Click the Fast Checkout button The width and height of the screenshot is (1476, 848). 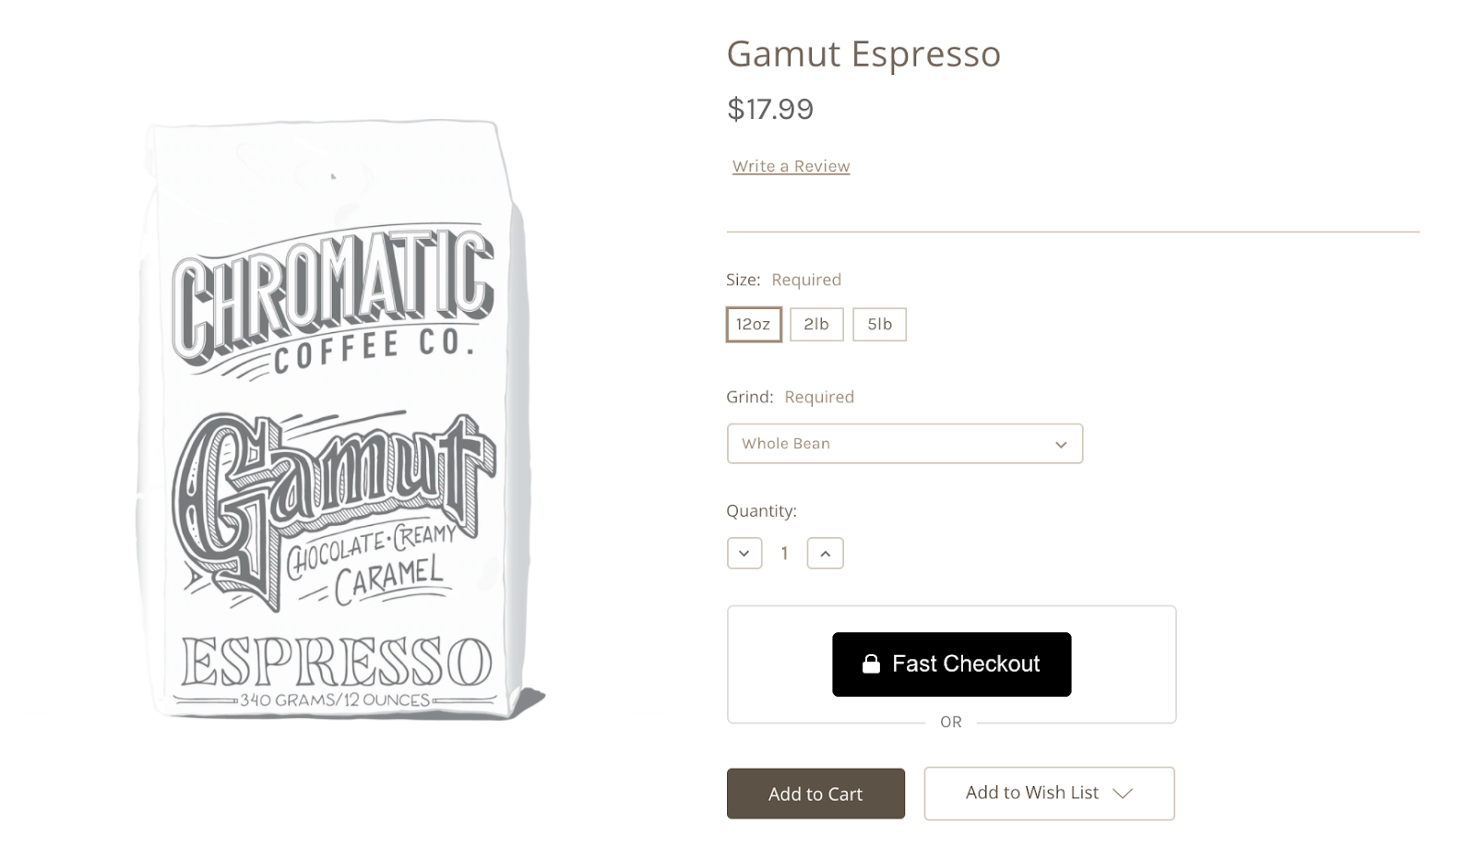point(952,664)
